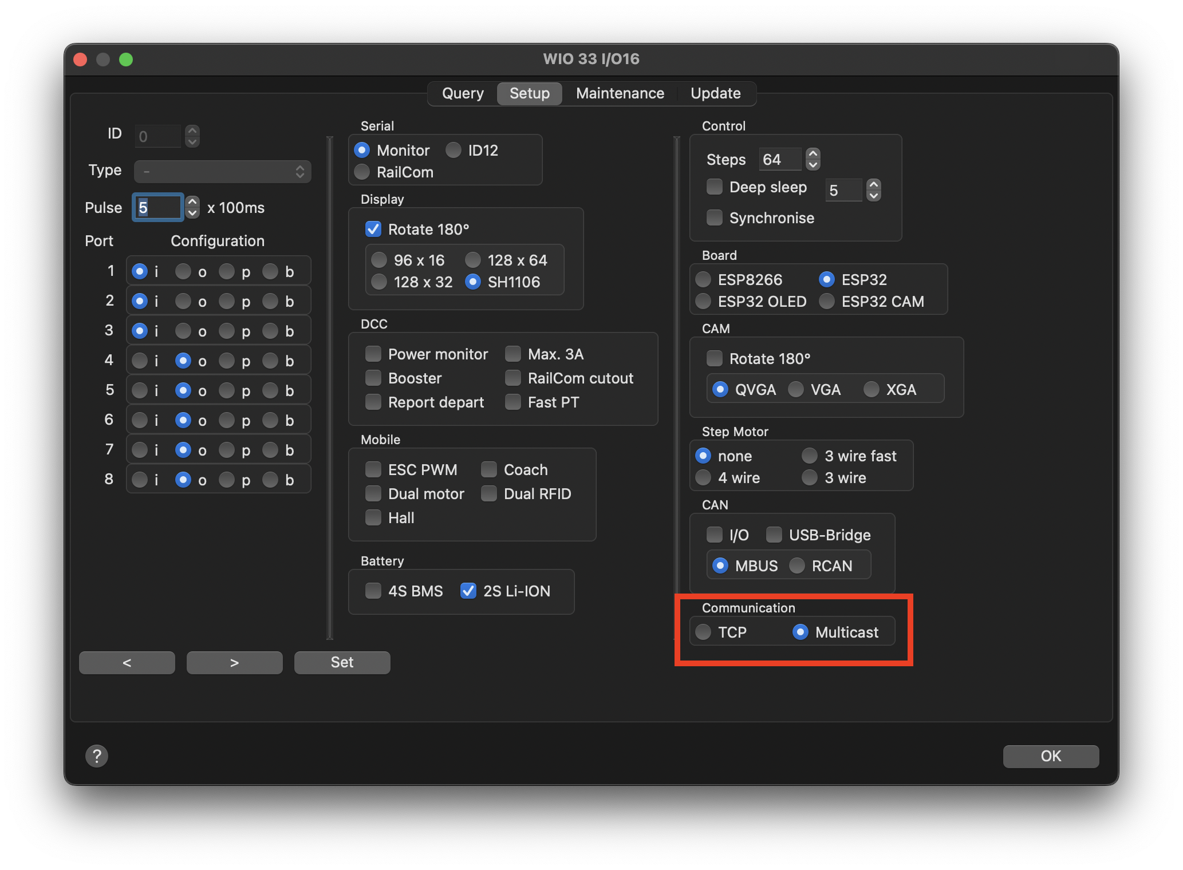Uncheck Display Rotate 180° checkbox
The width and height of the screenshot is (1183, 870).
coord(373,229)
